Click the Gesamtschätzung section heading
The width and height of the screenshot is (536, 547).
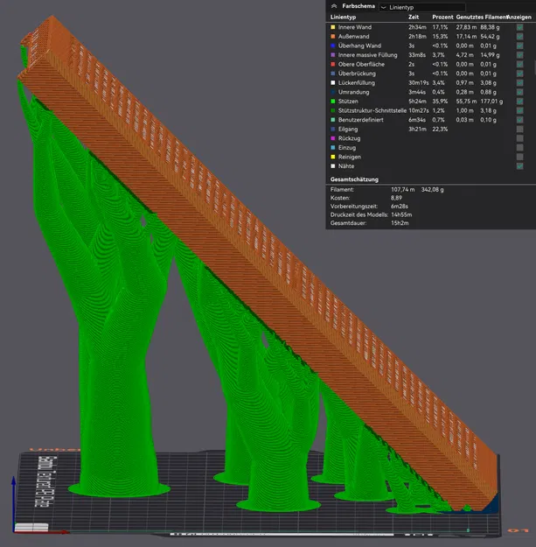click(354, 179)
